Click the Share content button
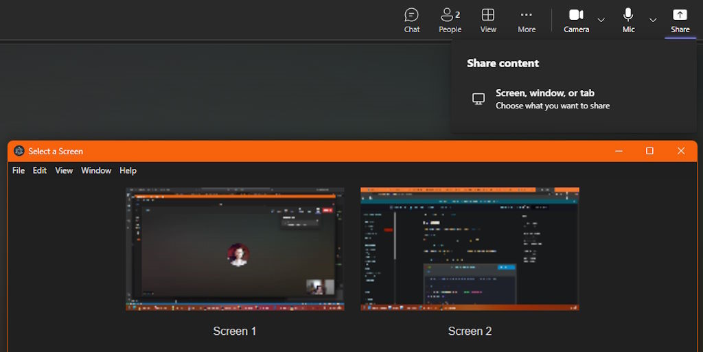This screenshot has width=703, height=352. [x=680, y=21]
